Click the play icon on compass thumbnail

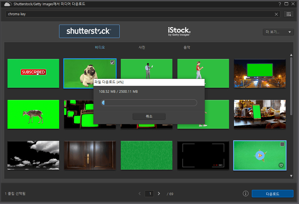260,155
